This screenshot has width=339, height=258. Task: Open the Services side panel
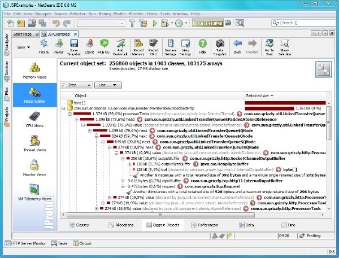6,71
